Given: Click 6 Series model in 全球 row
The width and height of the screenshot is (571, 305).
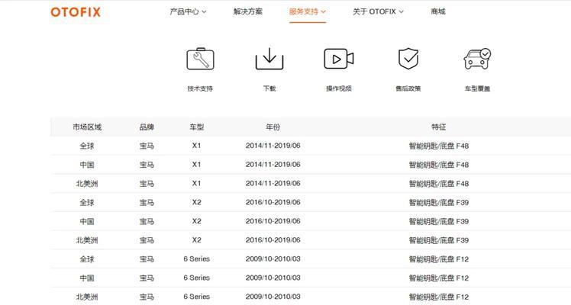Looking at the screenshot, I should point(197,258).
